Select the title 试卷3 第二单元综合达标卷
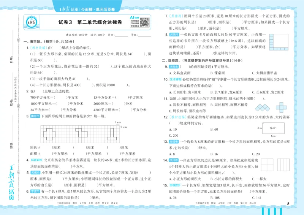Image resolution: width=304 pixels, height=215 pixels. pos(90,22)
